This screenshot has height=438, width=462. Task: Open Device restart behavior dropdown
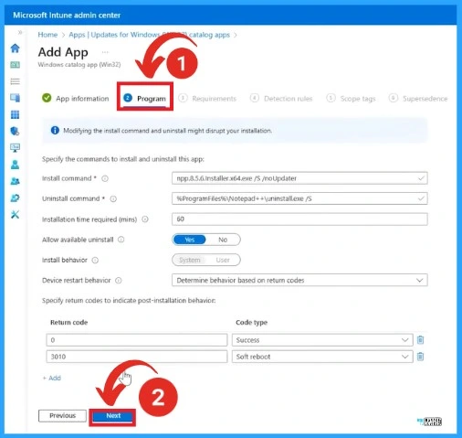299,280
